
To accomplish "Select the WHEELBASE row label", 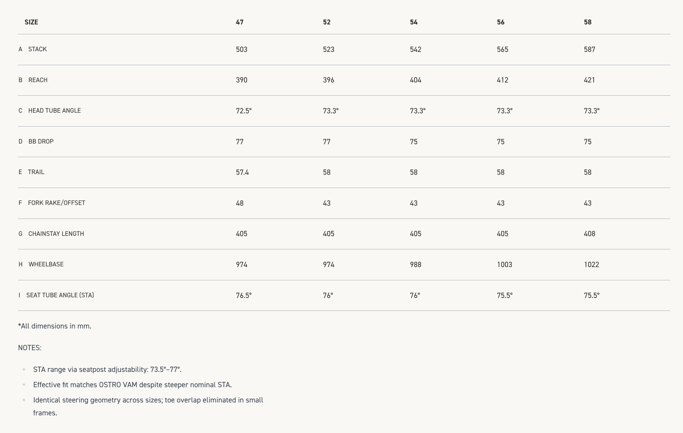I will pyautogui.click(x=46, y=264).
